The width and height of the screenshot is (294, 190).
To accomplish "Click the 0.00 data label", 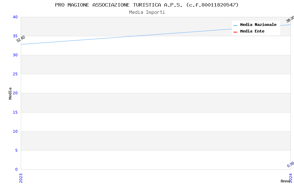I will [x=291, y=164].
